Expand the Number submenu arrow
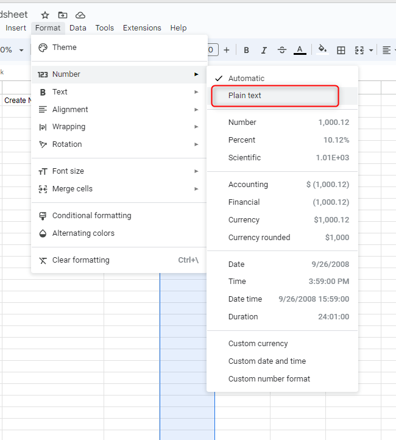The image size is (396, 440). (196, 74)
